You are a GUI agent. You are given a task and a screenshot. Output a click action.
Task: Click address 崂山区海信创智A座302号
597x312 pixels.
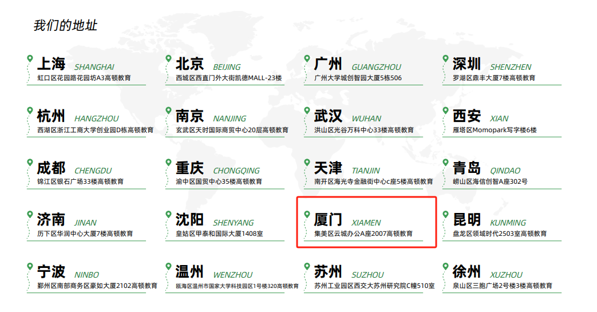coord(490,181)
